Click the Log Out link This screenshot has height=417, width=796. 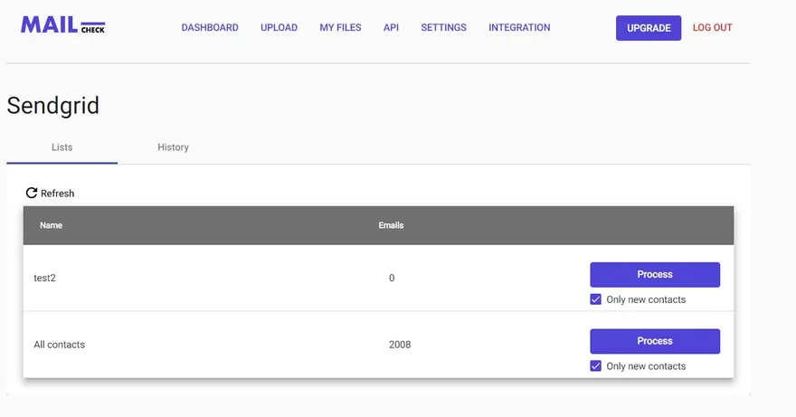pyautogui.click(x=712, y=27)
